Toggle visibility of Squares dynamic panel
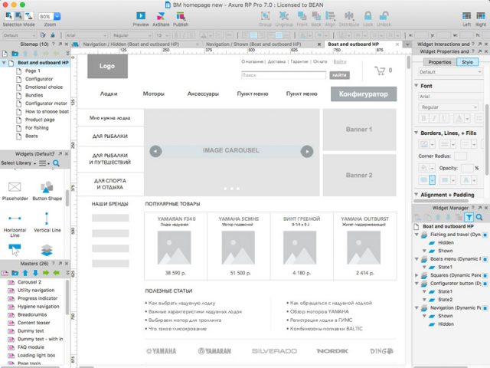 tap(485, 275)
